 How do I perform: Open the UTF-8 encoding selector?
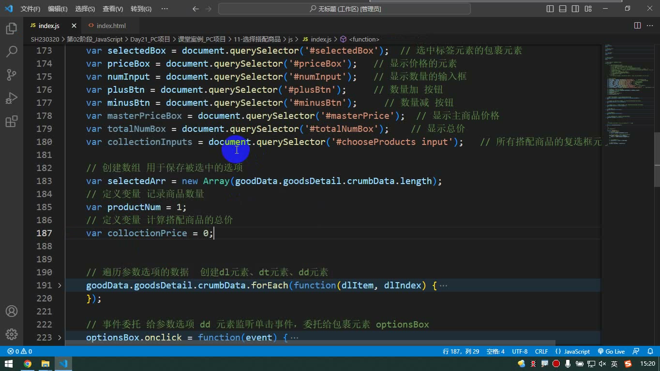tap(520, 352)
